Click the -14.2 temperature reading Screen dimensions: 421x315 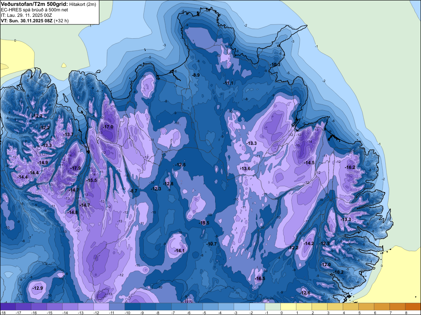click(309, 243)
